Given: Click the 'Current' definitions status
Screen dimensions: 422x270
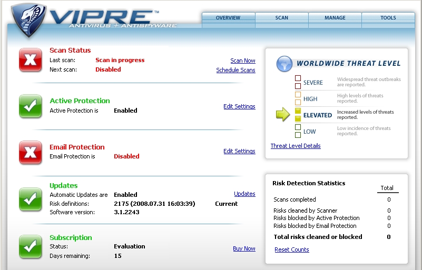Looking at the screenshot, I should (227, 204).
